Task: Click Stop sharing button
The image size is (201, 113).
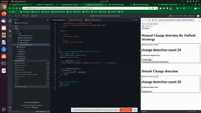Action: (x=126, y=110)
